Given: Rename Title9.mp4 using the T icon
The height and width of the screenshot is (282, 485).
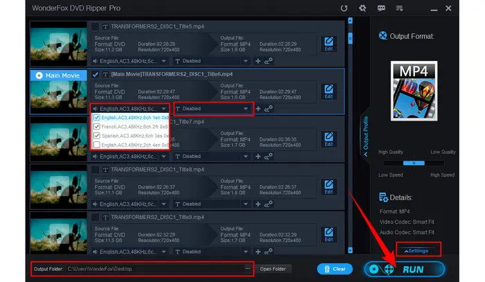Looking at the screenshot, I should pos(105,218).
